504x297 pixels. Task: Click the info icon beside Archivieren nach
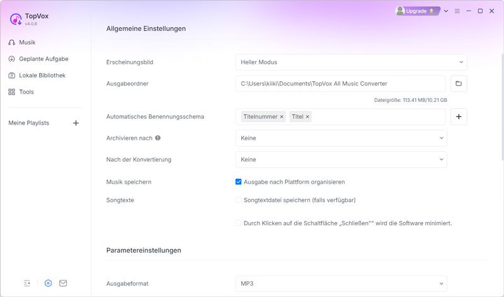(x=158, y=138)
